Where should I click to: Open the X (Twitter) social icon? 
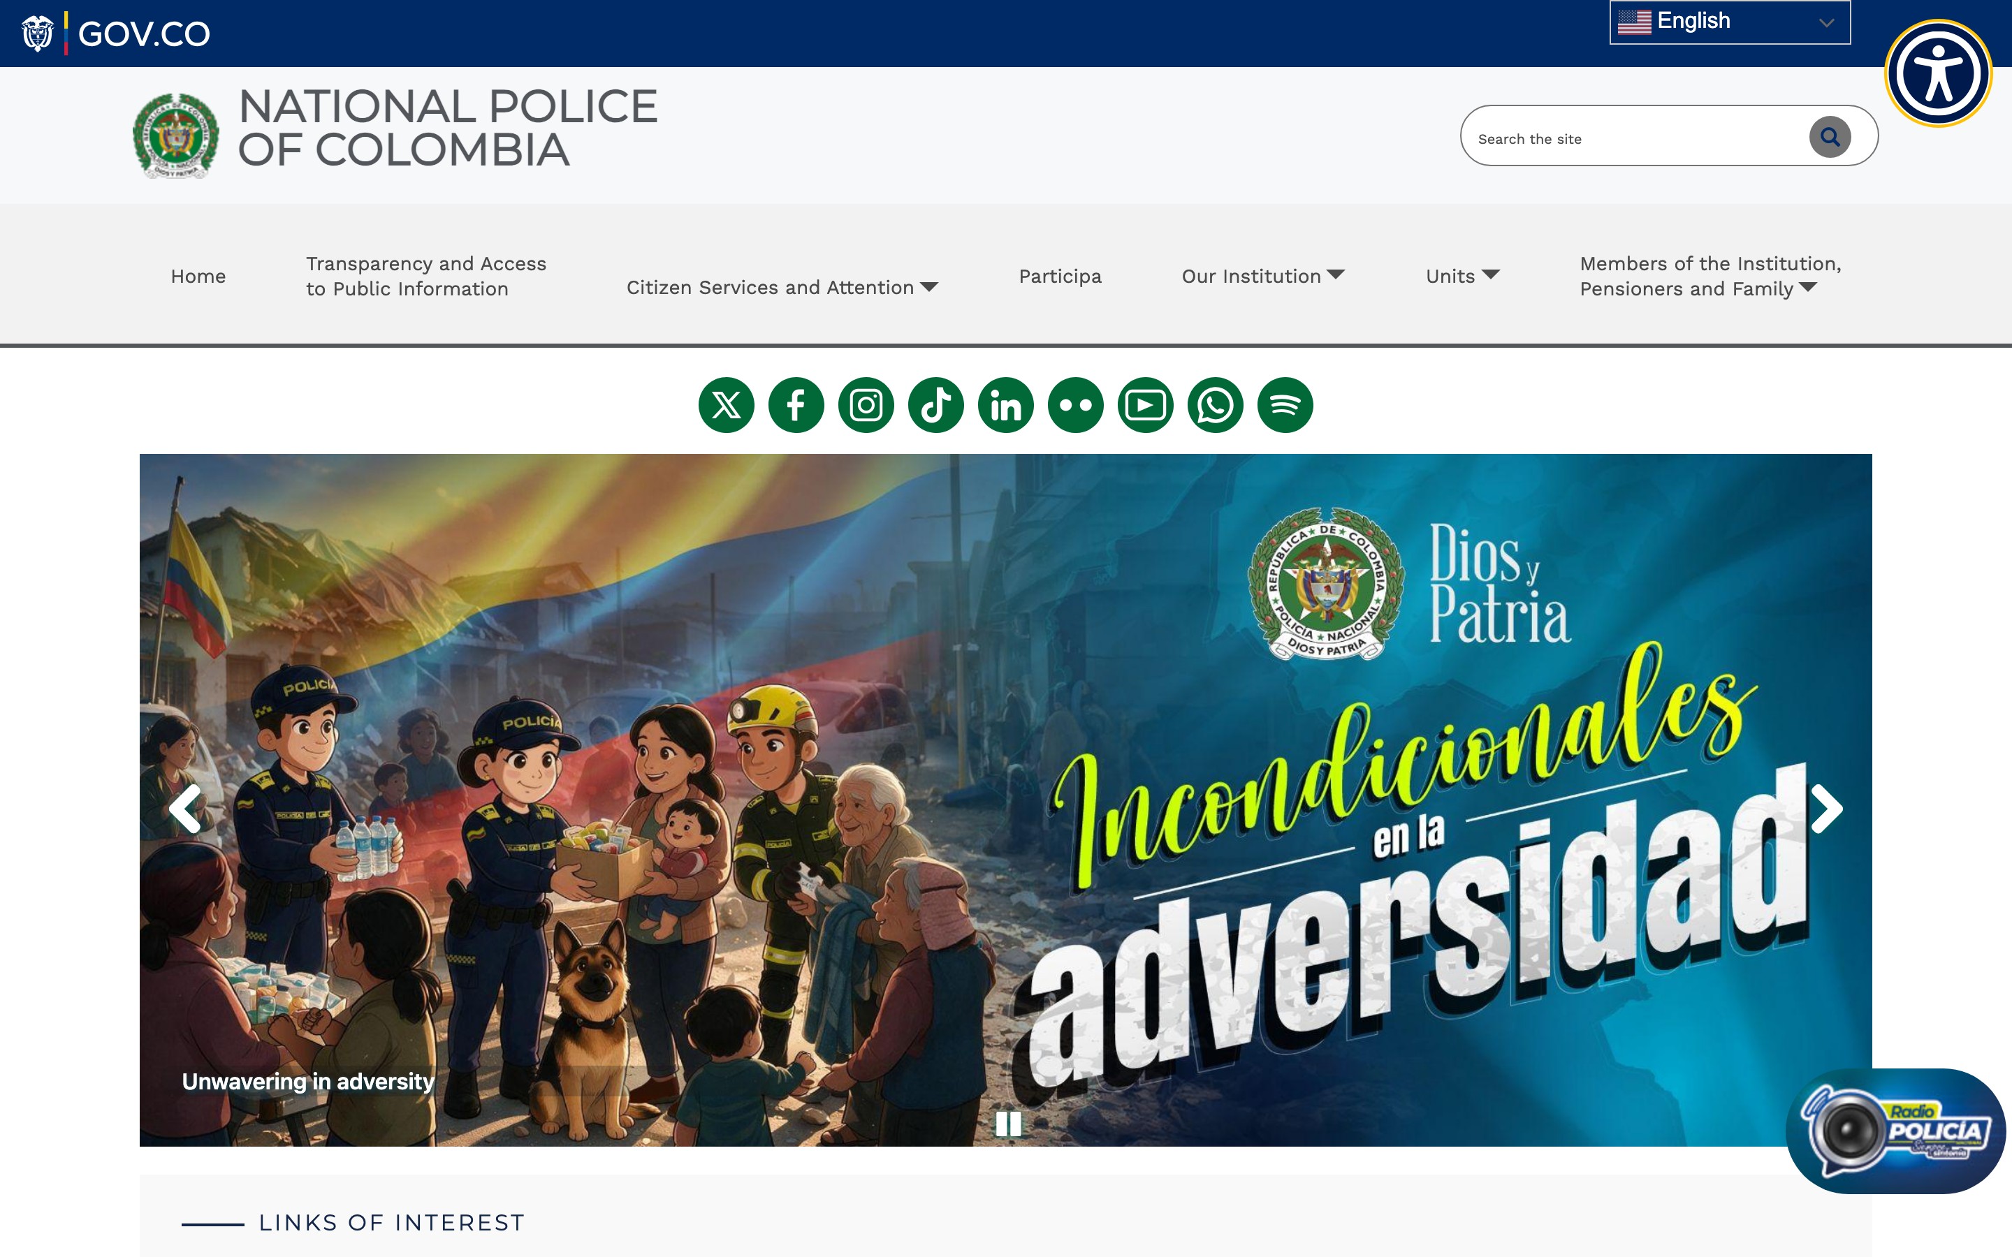point(726,406)
